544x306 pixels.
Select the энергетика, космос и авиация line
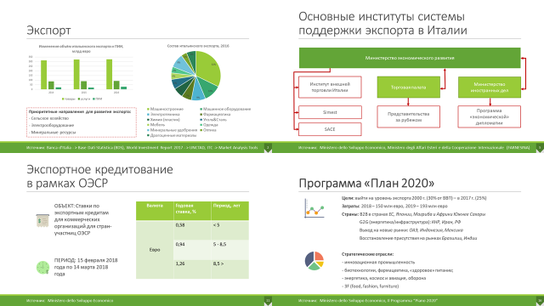(383, 278)
